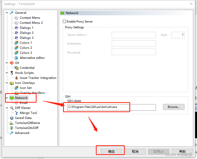This screenshot has height=159, width=197.
Task: Close the Settings dialog window
Action: pyautogui.click(x=191, y=4)
